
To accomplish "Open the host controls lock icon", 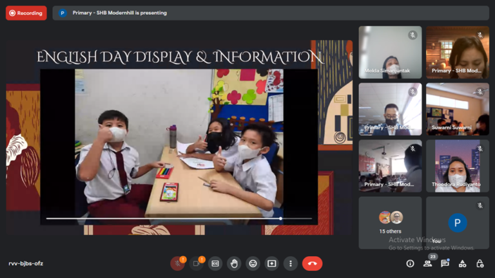I will tap(480, 264).
